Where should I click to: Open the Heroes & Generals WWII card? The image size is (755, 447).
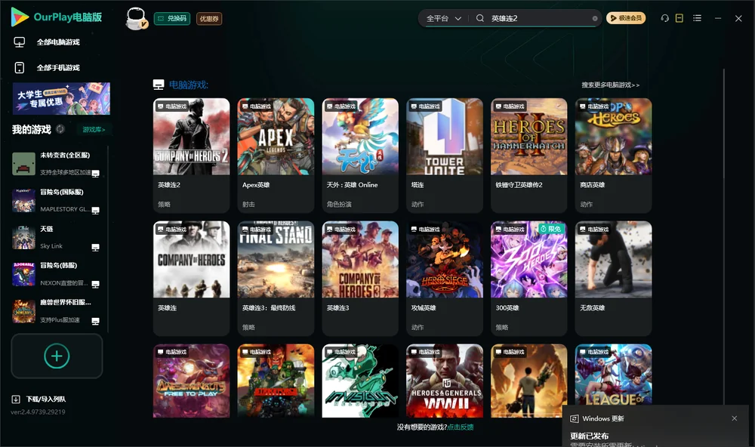[x=445, y=381]
